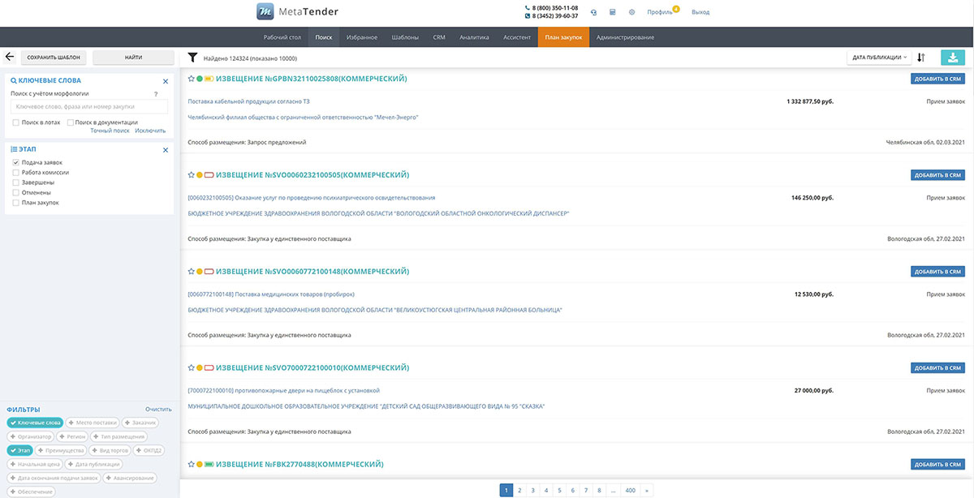Open the Рабочий стол tab
Screen dimensions: 974x498
282,37
